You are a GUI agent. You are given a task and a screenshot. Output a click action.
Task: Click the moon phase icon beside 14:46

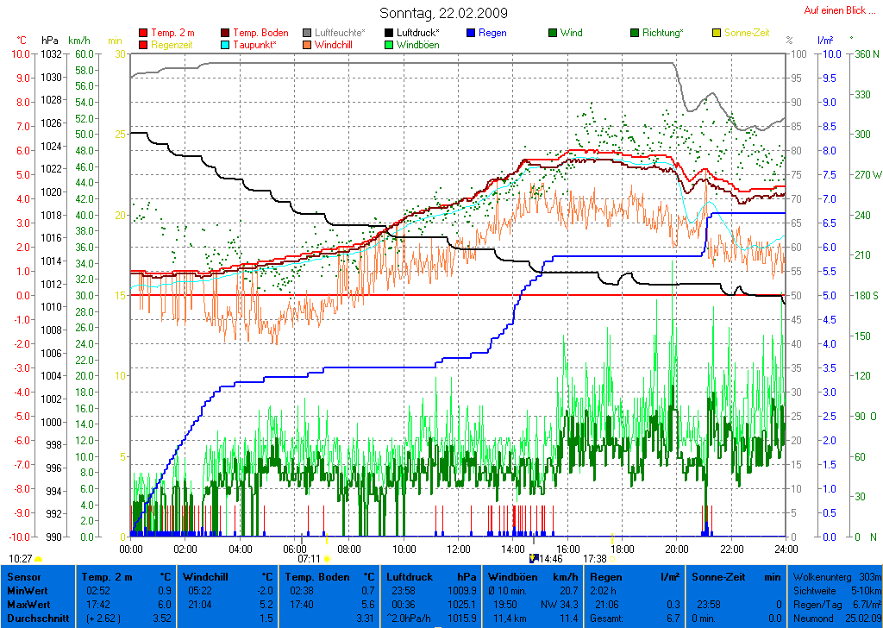(533, 559)
